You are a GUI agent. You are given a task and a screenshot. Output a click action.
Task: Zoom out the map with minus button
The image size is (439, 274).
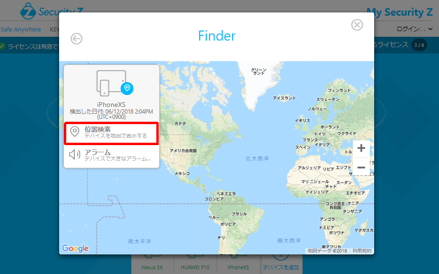coord(361,167)
